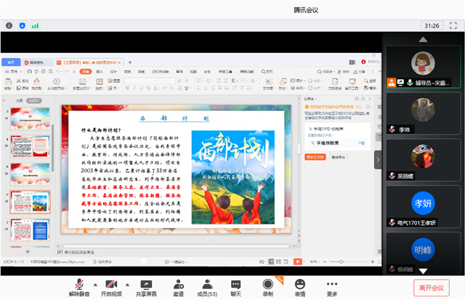Open the WPS 文件 file menu
465x300 pixels.
14,71
